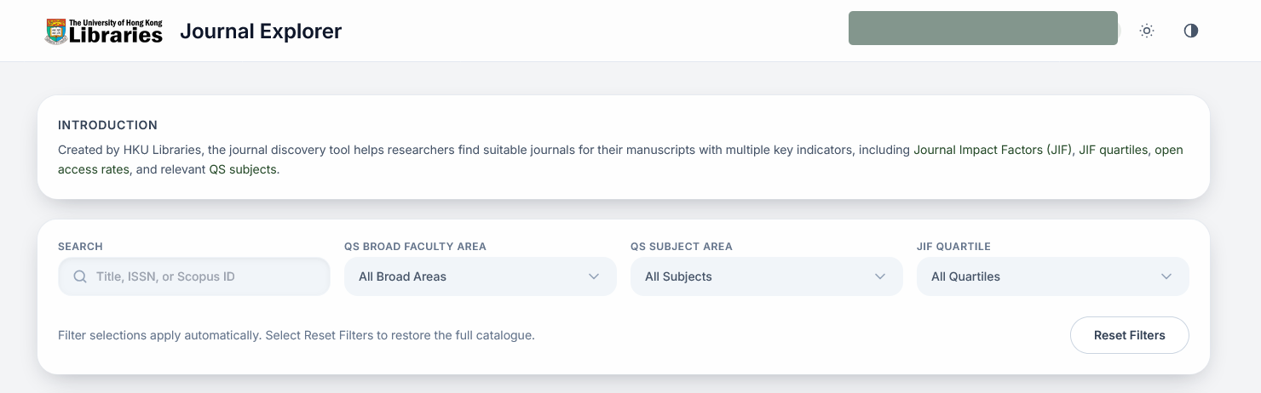Open the JIF quartiles link

coord(1114,150)
